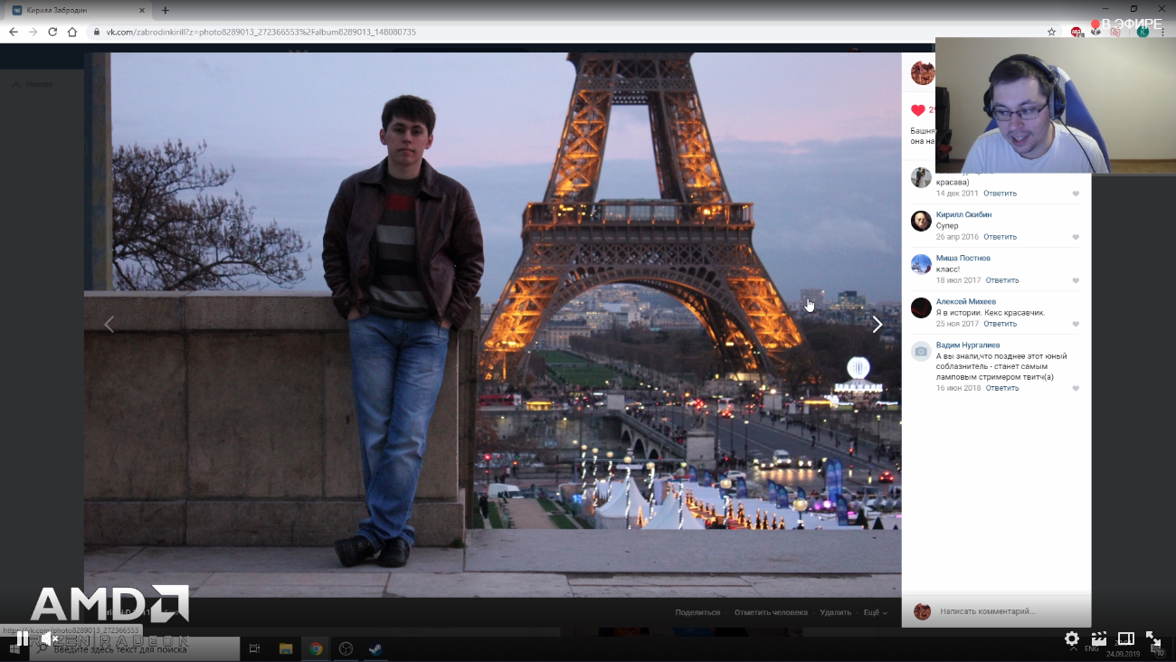Like Миша Постнов's comment
Screen dimensions: 1176x662
pos(1076,280)
